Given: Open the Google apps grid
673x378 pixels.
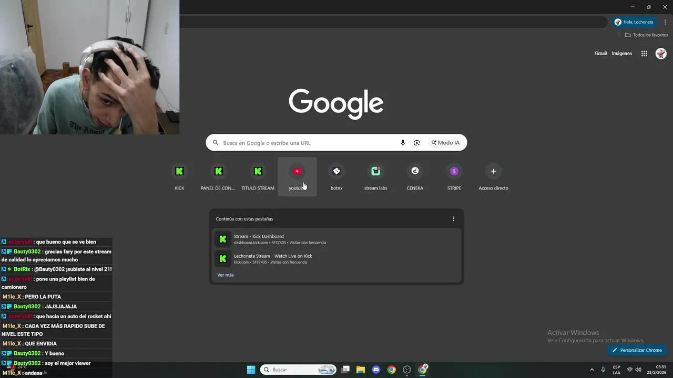Looking at the screenshot, I should (644, 54).
